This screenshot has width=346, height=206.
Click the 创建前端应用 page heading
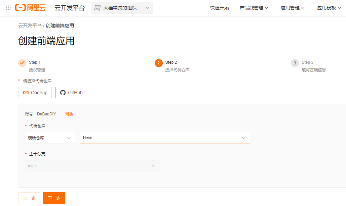click(x=46, y=41)
